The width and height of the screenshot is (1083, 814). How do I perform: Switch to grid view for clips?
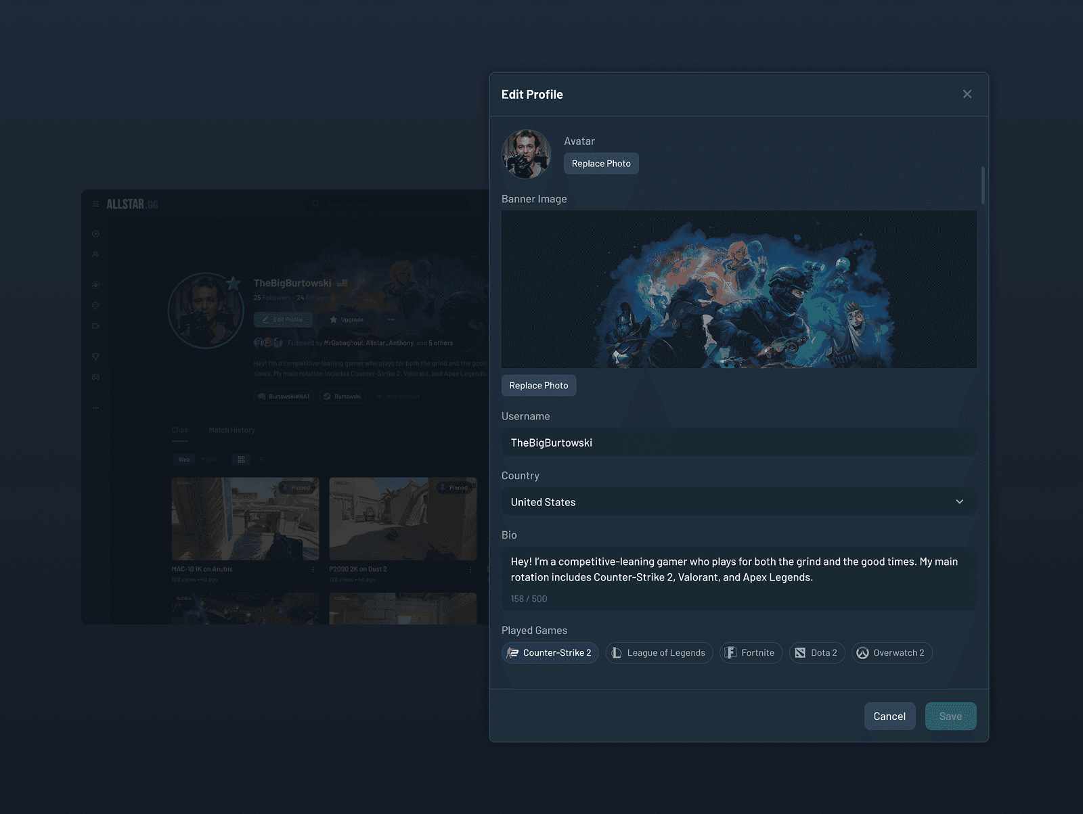241,459
